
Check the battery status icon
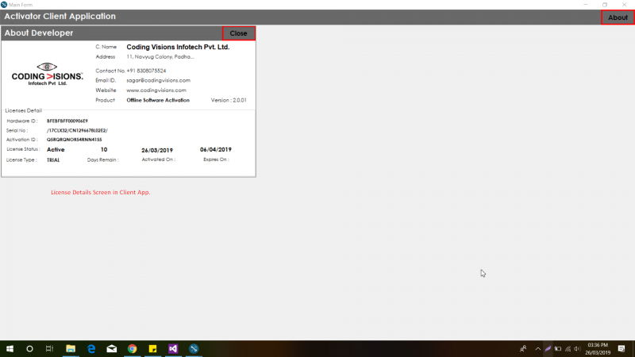558,348
